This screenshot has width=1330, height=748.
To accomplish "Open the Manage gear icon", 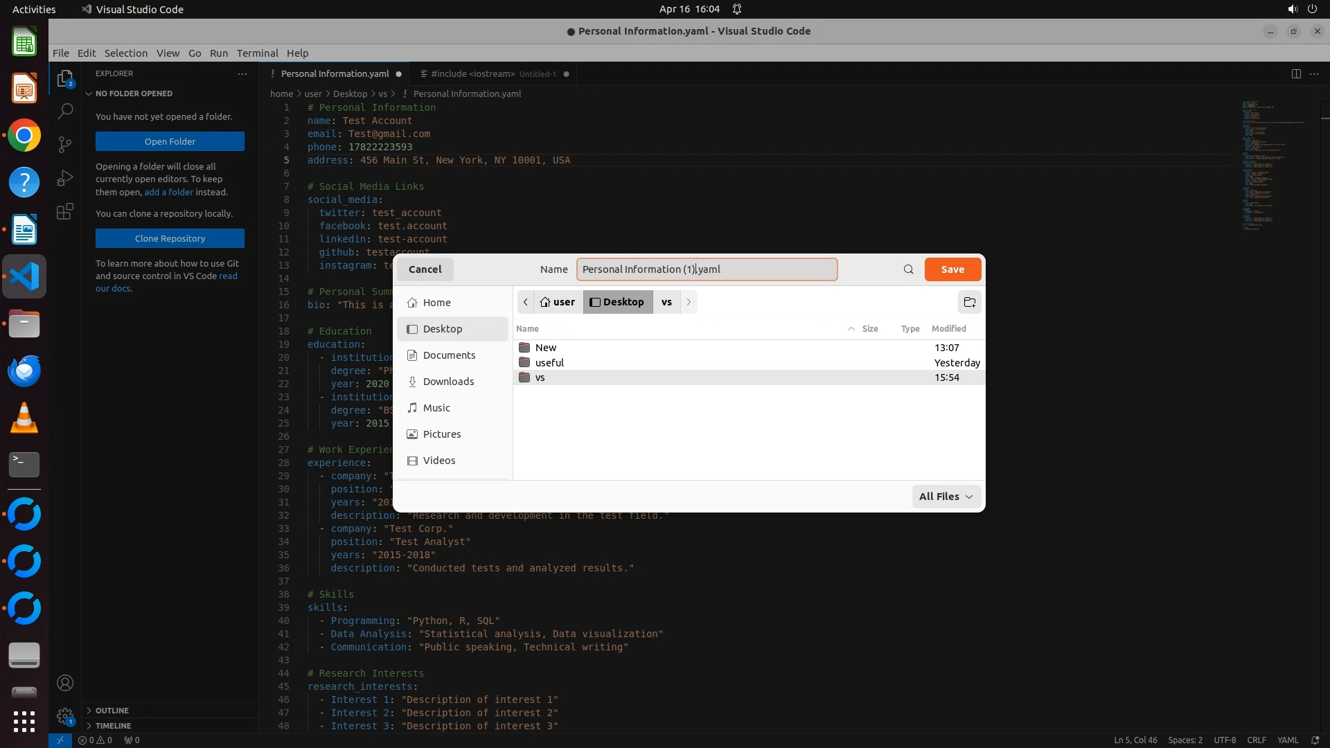I will (x=65, y=716).
